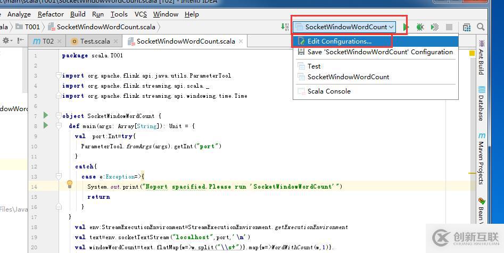Select the SocketWindowWordCount.scala editor tab

click(185, 41)
